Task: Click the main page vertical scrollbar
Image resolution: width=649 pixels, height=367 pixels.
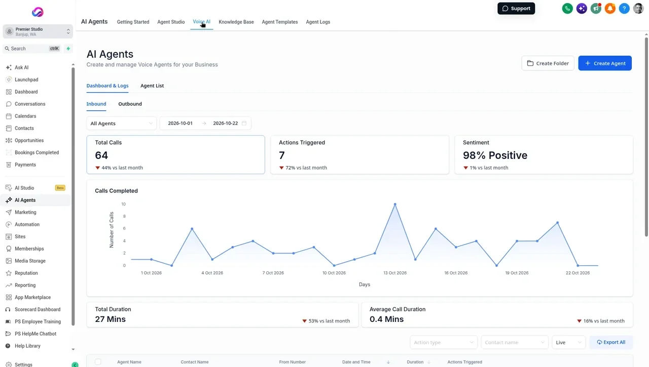Action: pyautogui.click(x=646, y=137)
